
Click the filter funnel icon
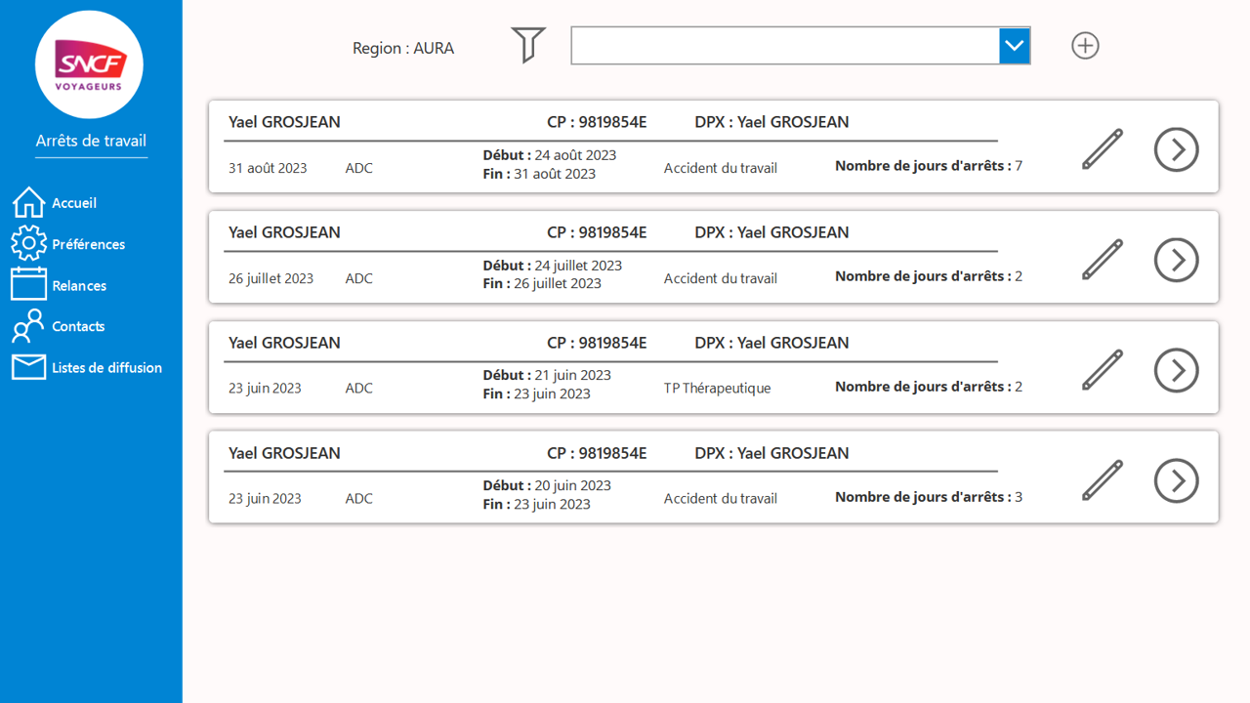pyautogui.click(x=528, y=45)
